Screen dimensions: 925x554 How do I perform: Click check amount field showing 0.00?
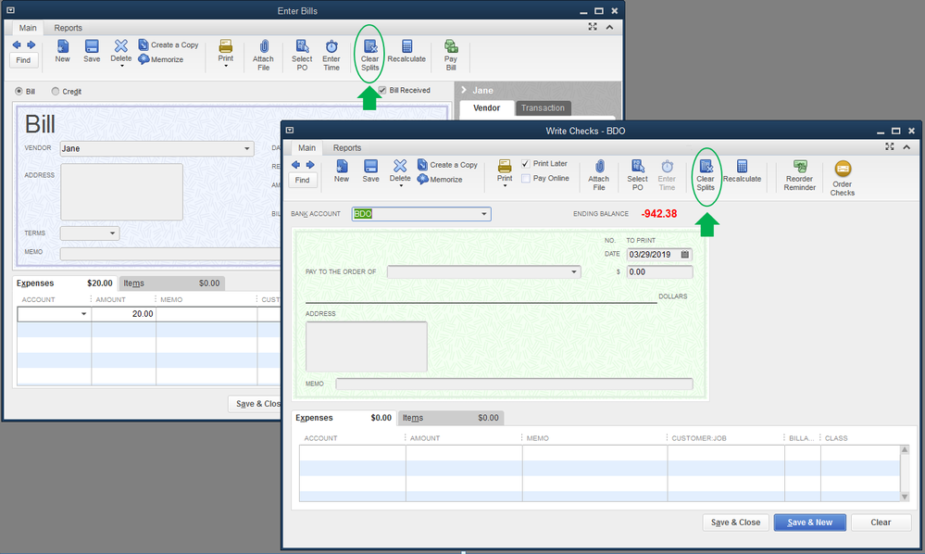(x=659, y=272)
